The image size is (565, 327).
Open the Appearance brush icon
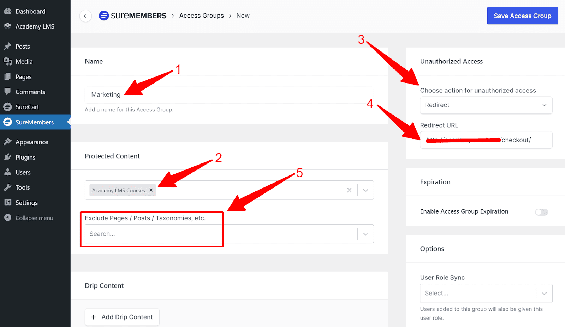pos(8,142)
